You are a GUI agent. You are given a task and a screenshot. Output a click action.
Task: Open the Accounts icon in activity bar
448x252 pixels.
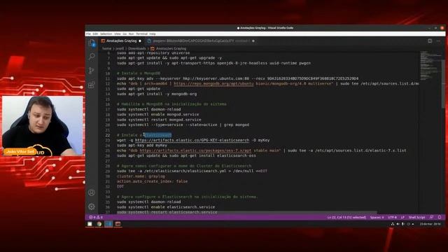pyautogui.click(x=92, y=192)
